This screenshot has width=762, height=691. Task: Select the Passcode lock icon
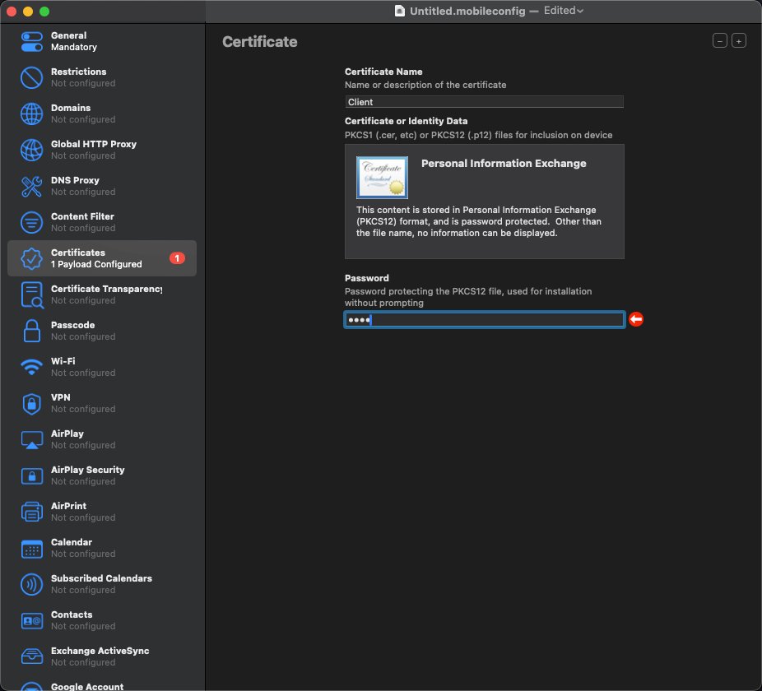coord(31,332)
